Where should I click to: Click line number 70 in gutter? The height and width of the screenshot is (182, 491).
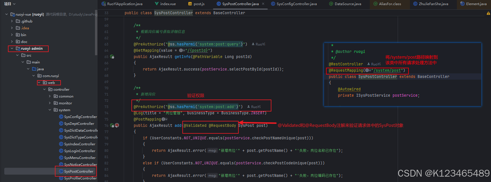[106, 88]
